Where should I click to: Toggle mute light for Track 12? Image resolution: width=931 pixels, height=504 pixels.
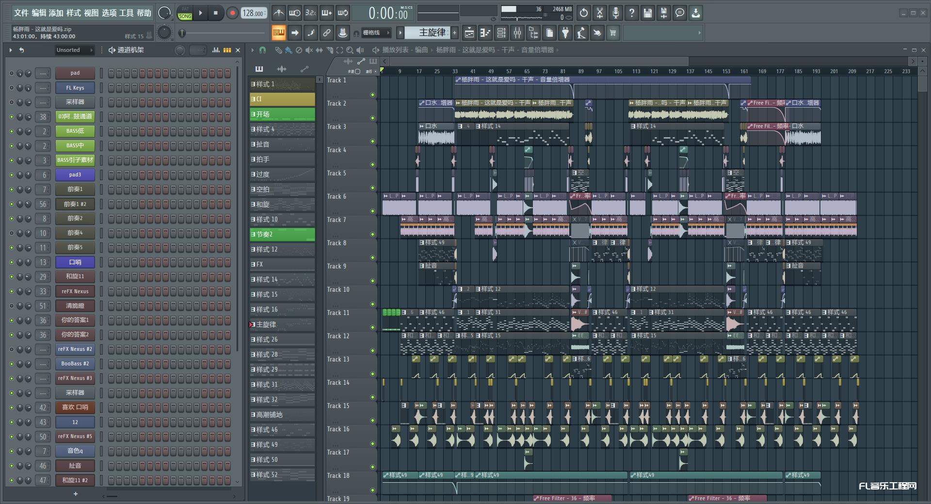pos(372,350)
